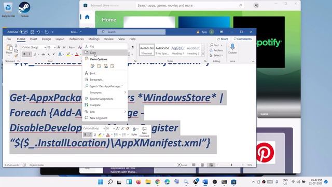
Task: Click the Comments button in Word
Action: 242,39
